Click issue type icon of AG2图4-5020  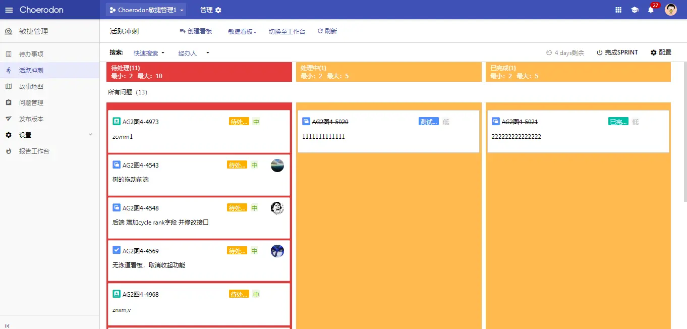tap(306, 121)
